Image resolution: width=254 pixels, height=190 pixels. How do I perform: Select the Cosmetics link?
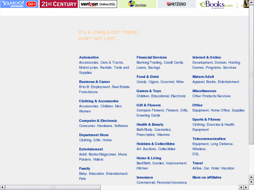(162, 130)
